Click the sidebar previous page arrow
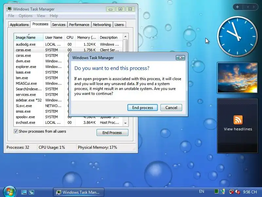 (x=248, y=7)
